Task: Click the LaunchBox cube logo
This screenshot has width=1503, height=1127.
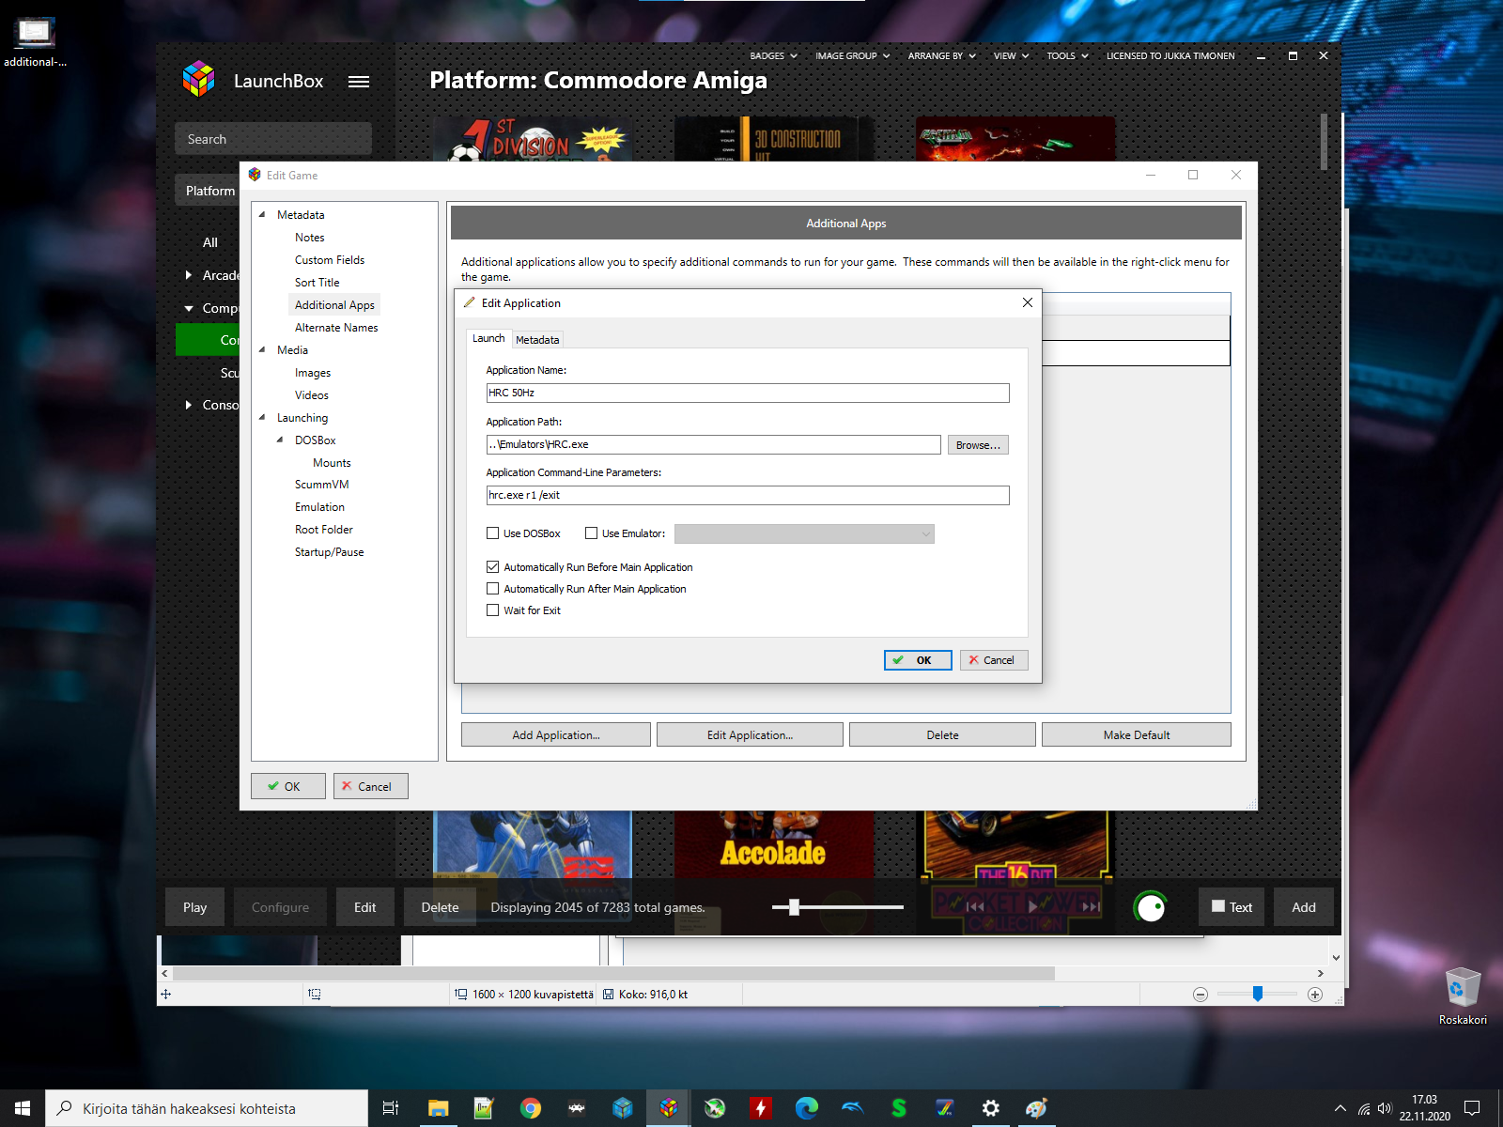Action: [x=199, y=80]
